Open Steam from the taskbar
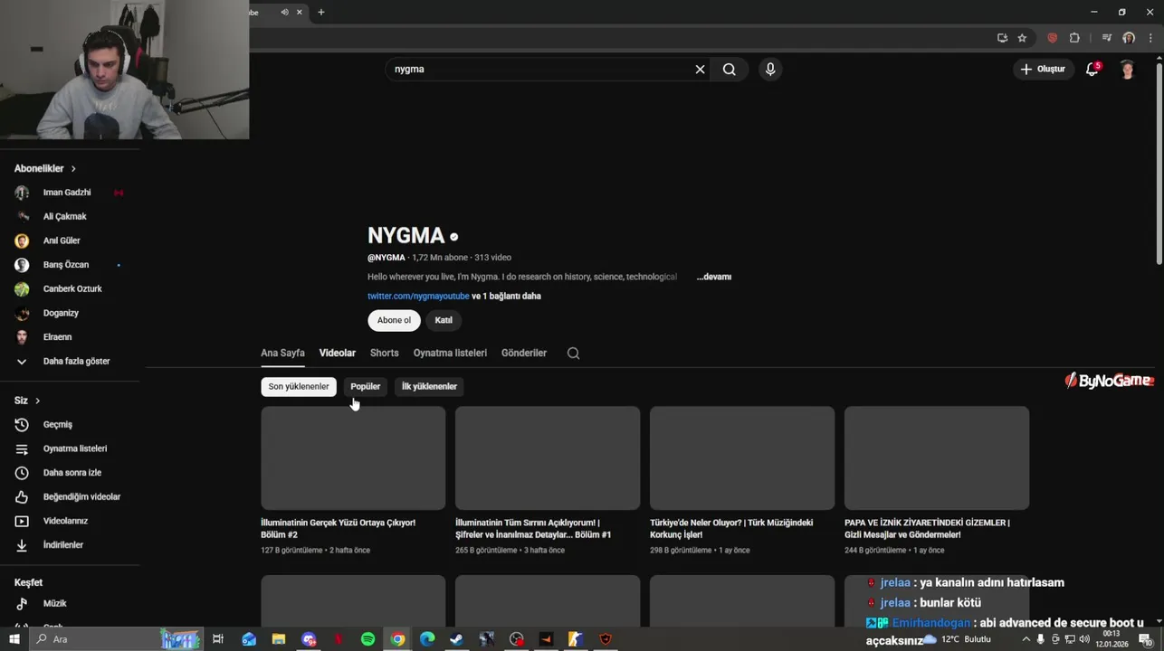Image resolution: width=1164 pixels, height=651 pixels. [456, 639]
